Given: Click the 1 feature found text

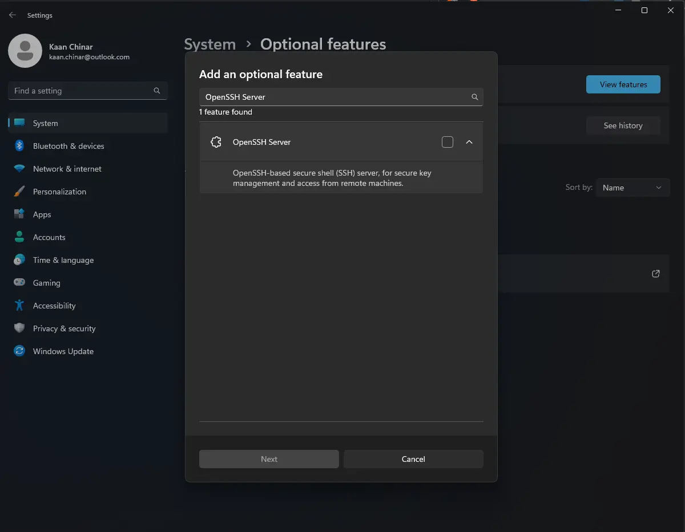Looking at the screenshot, I should pyautogui.click(x=225, y=112).
